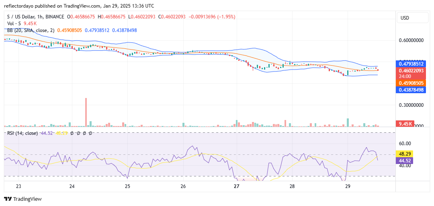Click the Close value C0.46022093
The height and width of the screenshot is (206, 434).
(172, 17)
